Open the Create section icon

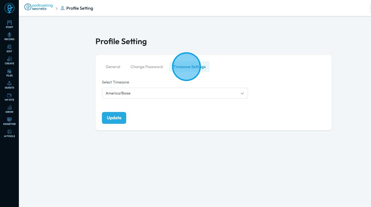pyautogui.click(x=9, y=60)
